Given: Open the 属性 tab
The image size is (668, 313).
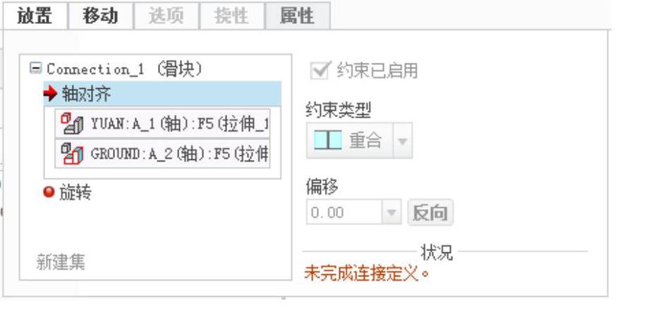Looking at the screenshot, I should (298, 16).
